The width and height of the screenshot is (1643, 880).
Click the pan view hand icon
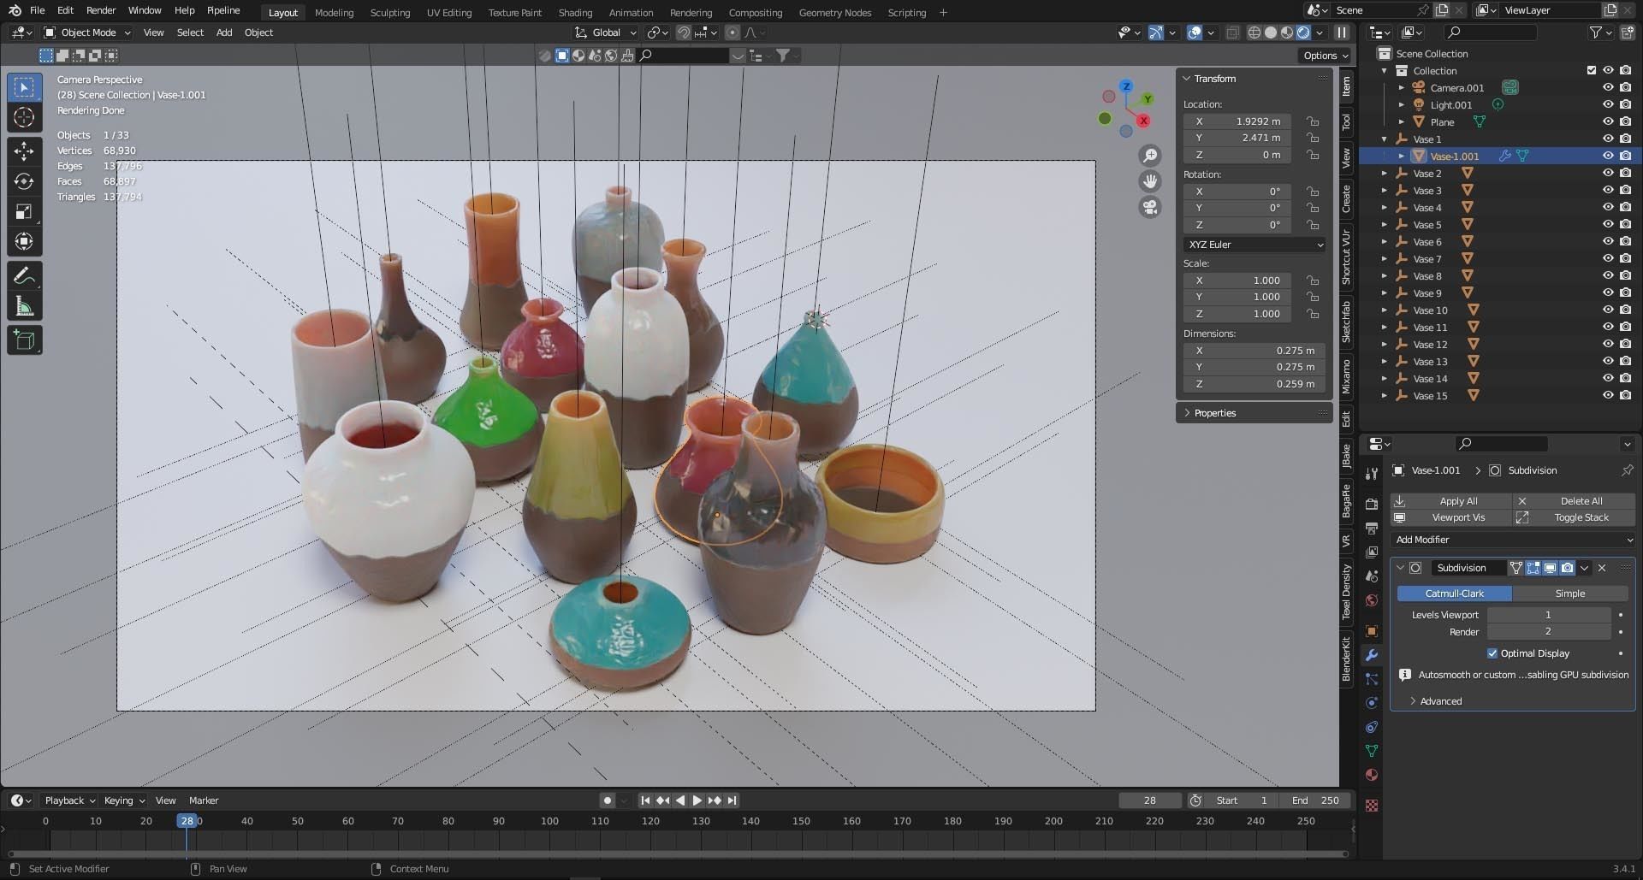coord(1150,181)
